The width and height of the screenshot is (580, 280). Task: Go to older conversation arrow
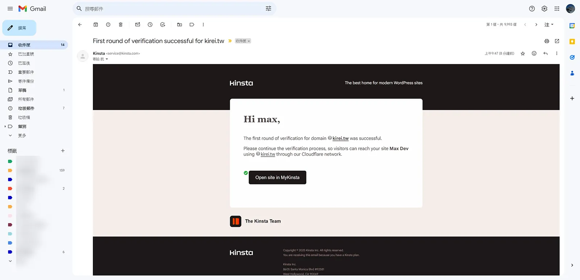[536, 25]
